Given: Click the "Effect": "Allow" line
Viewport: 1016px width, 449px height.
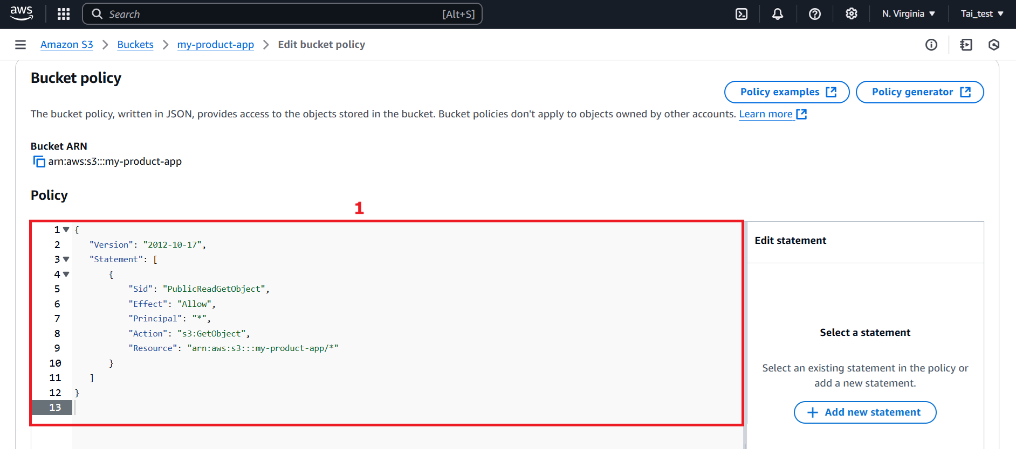Looking at the screenshot, I should (172, 304).
